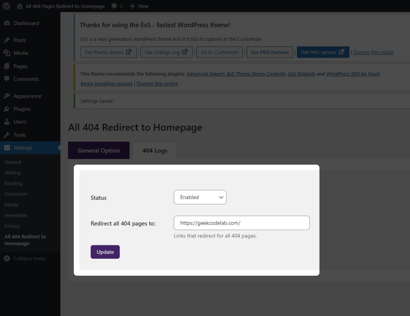The width and height of the screenshot is (410, 316).
Task: Click the Comments icon in sidebar
Action: (x=7, y=79)
